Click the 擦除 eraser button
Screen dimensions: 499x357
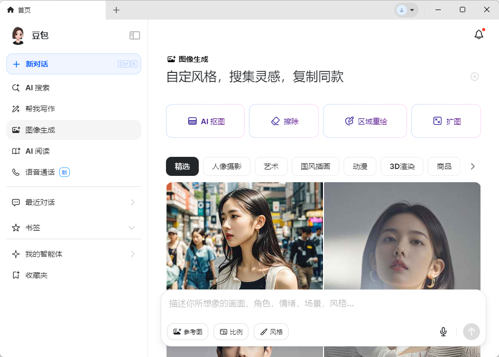click(284, 121)
